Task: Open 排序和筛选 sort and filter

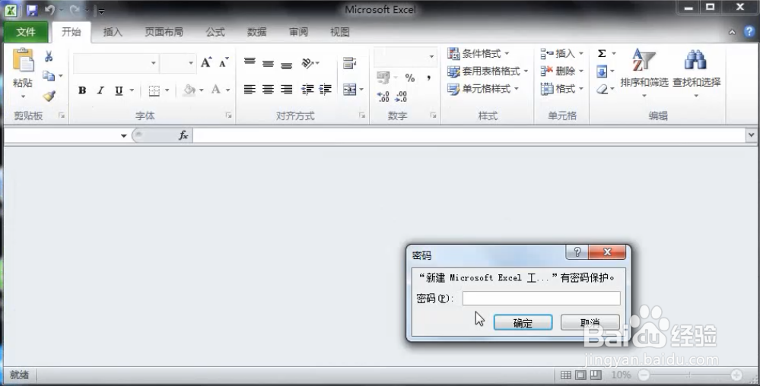Action: pos(644,72)
